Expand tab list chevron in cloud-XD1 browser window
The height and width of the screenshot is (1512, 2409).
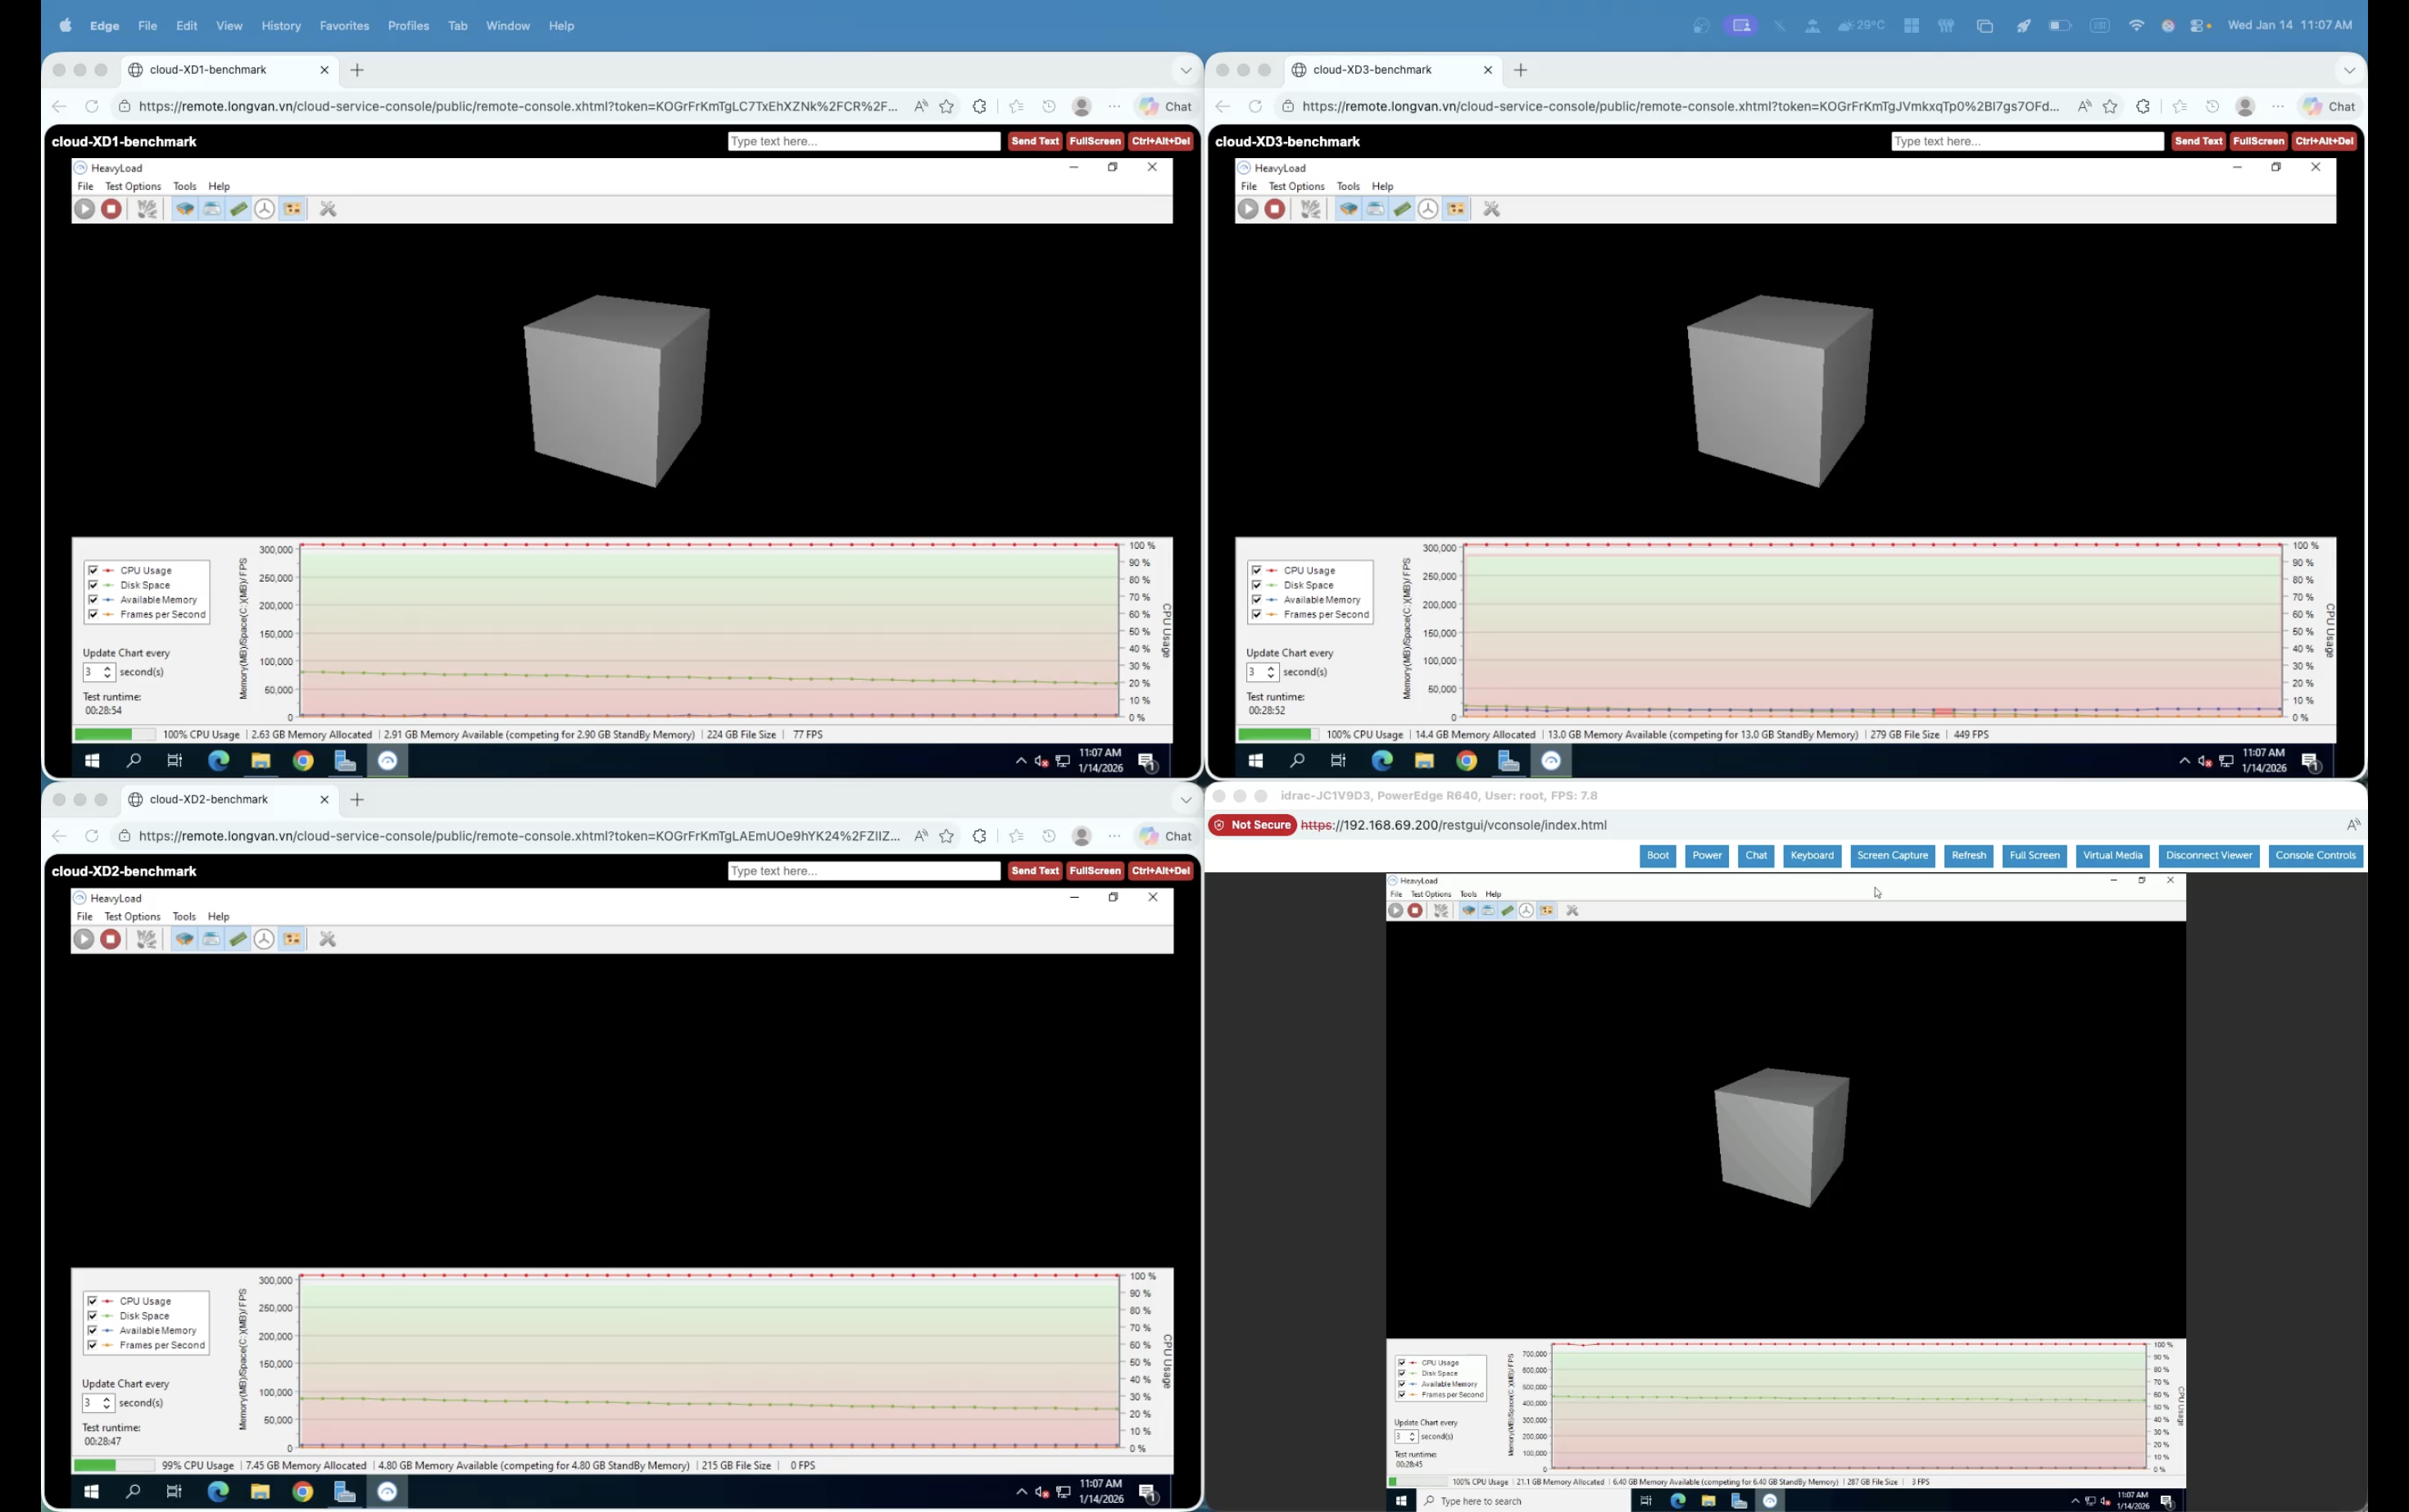[1186, 70]
